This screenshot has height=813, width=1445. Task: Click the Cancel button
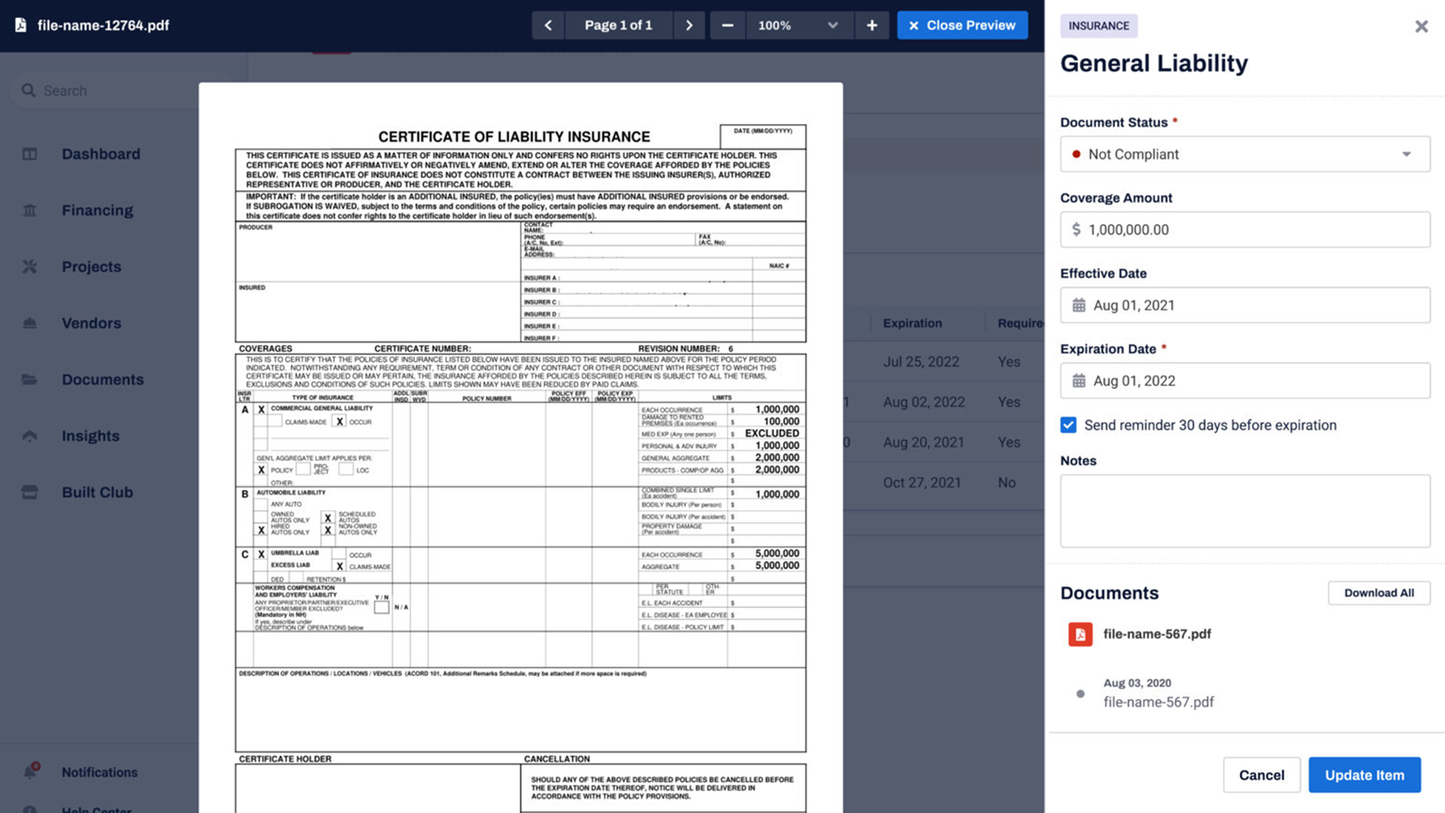(1261, 775)
